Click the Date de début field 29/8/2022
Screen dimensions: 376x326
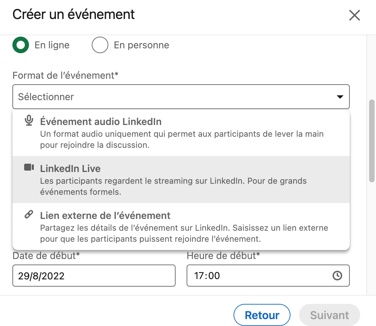pyautogui.click(x=94, y=276)
